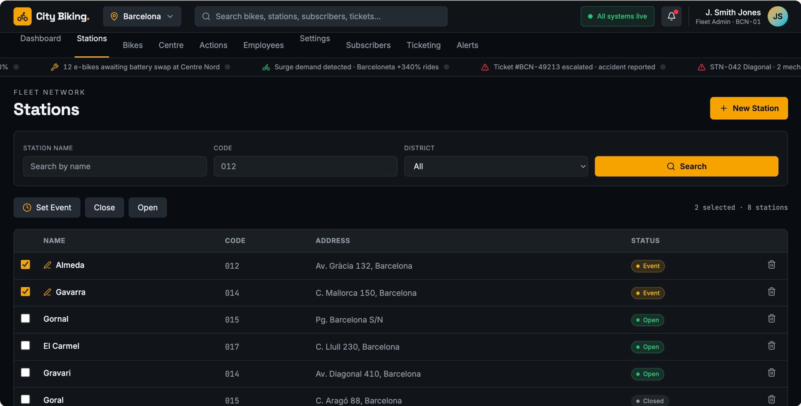Click the Close bulk action button
The width and height of the screenshot is (801, 406).
[104, 207]
